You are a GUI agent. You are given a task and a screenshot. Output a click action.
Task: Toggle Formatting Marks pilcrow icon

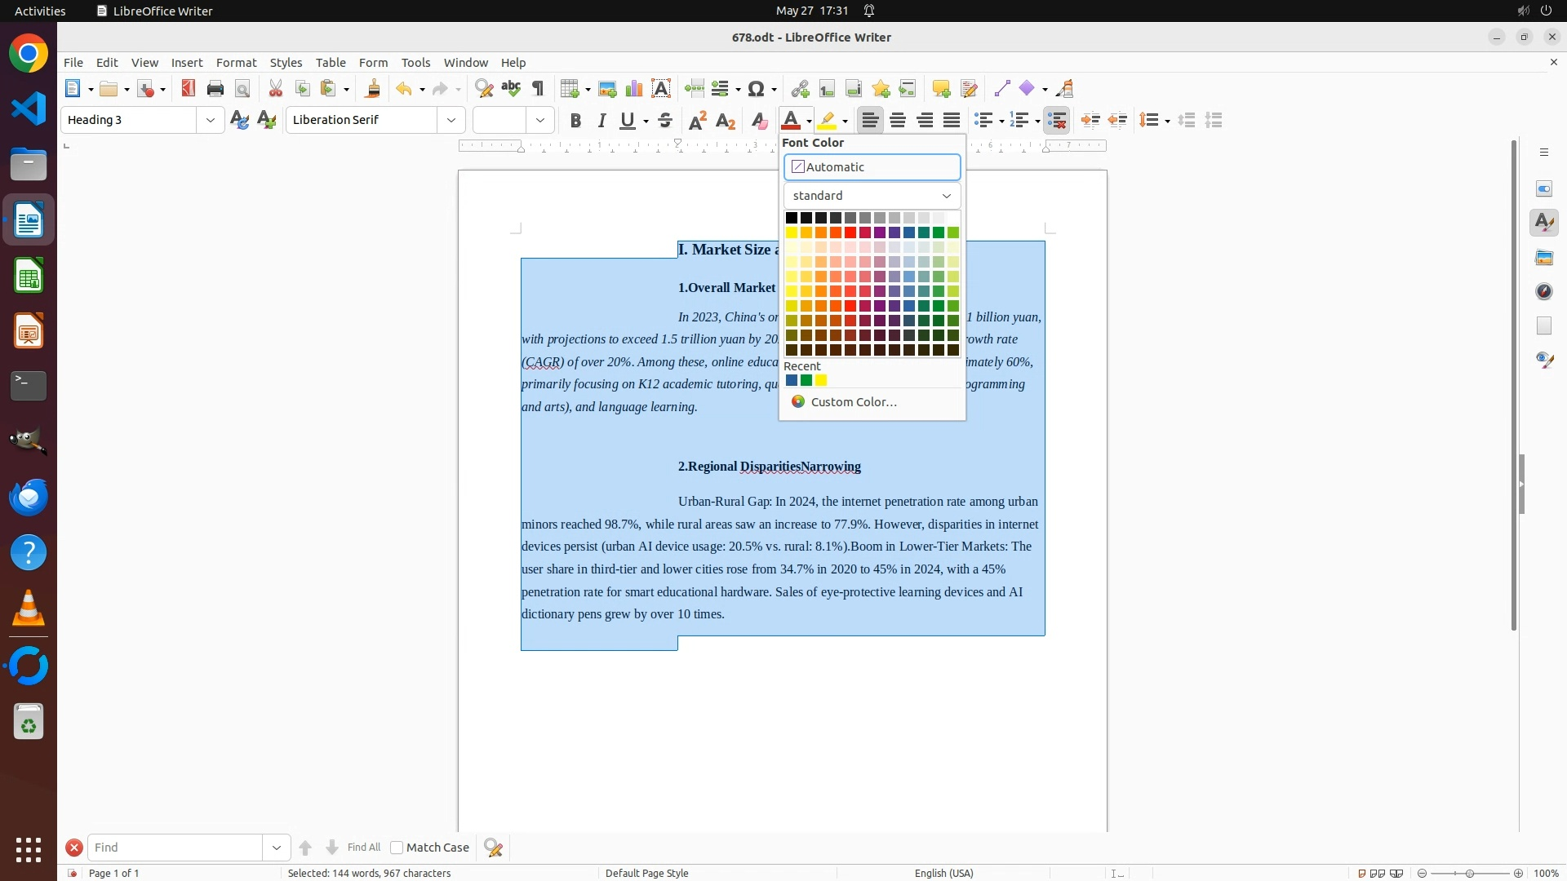(x=538, y=89)
